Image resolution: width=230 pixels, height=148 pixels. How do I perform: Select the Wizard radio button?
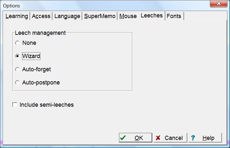[17, 56]
